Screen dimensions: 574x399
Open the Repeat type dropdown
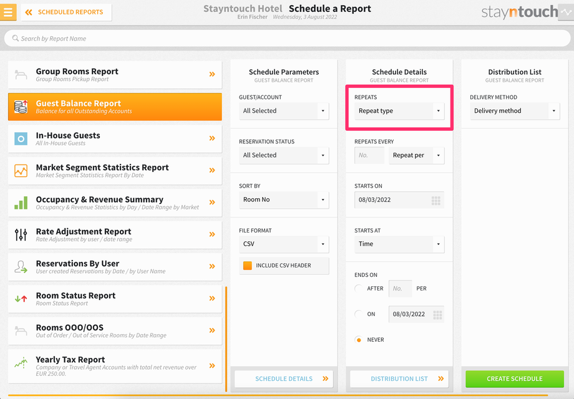tap(399, 111)
